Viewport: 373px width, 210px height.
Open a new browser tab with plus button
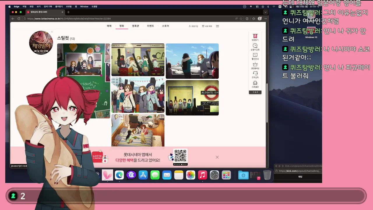(68, 12)
